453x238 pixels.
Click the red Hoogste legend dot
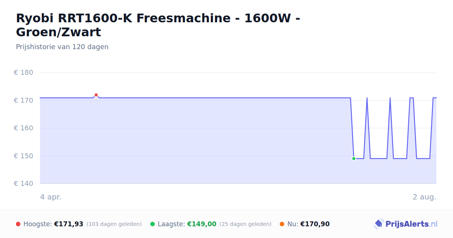coord(18,224)
